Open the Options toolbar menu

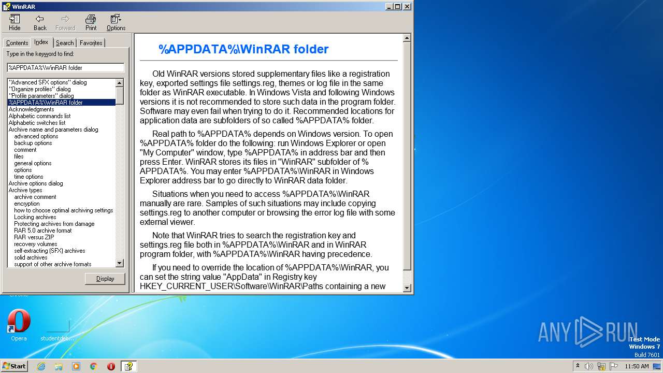(x=116, y=22)
